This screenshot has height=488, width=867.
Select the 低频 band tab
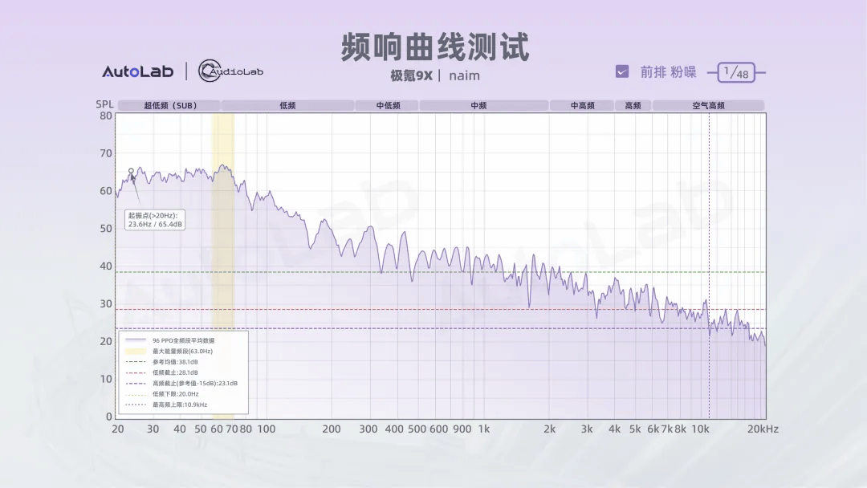pyautogui.click(x=287, y=105)
